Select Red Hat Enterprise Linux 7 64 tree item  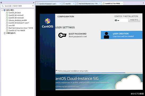pyautogui.click(x=21, y=28)
